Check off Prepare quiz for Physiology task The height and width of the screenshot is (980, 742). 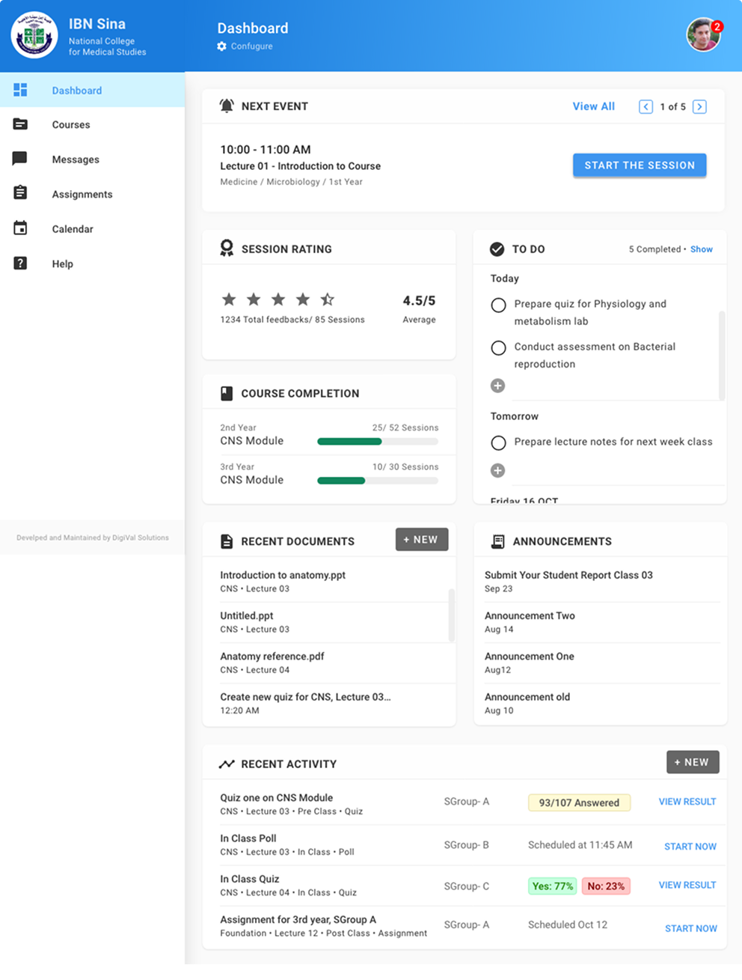point(498,305)
